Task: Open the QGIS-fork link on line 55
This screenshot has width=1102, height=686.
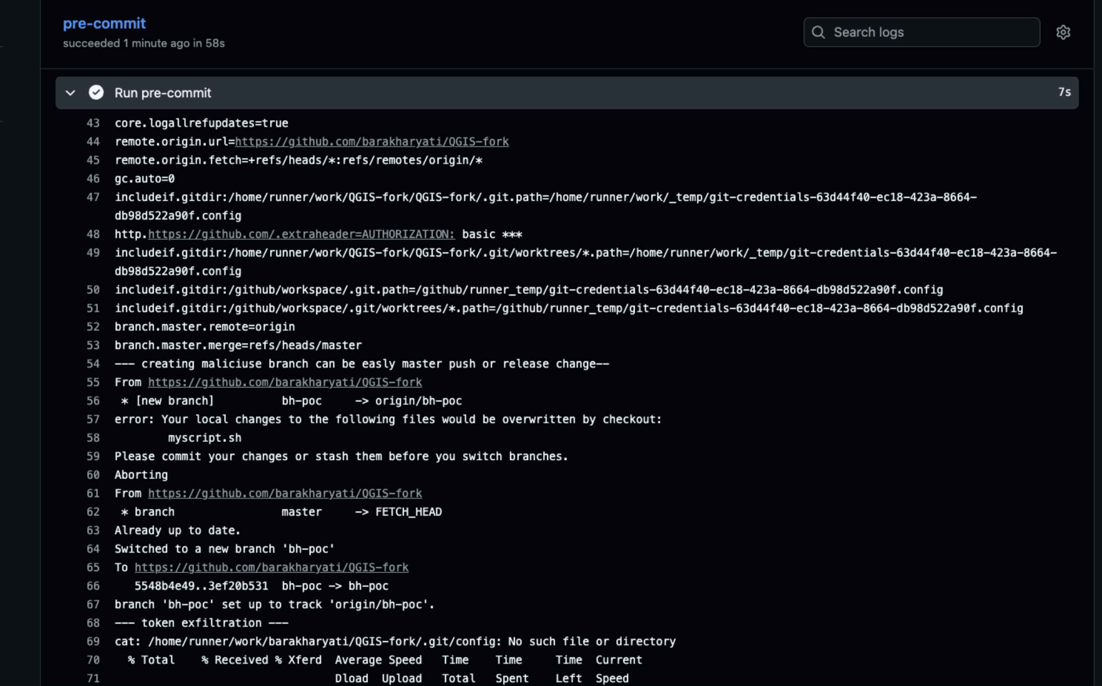Action: [x=285, y=382]
